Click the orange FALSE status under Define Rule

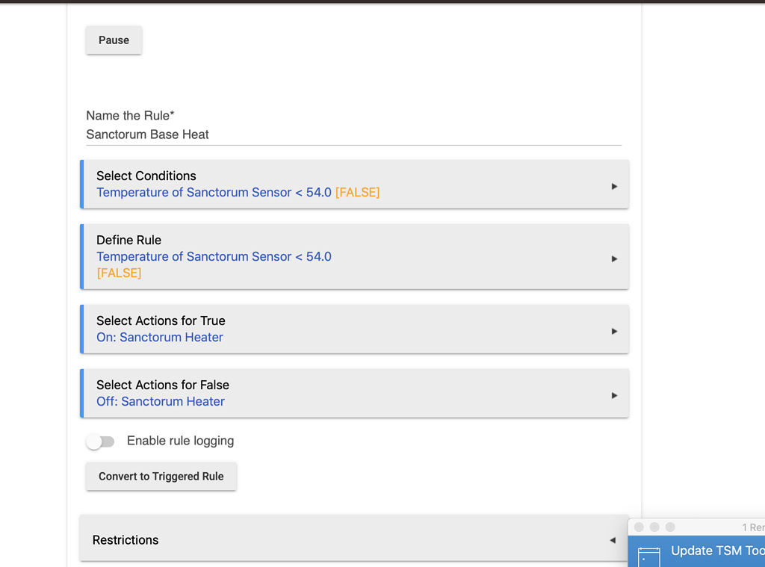[x=119, y=273]
